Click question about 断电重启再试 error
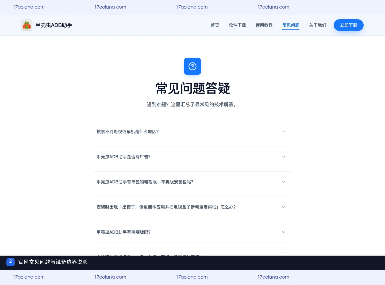Screen dimensions: 385x285 166,207
